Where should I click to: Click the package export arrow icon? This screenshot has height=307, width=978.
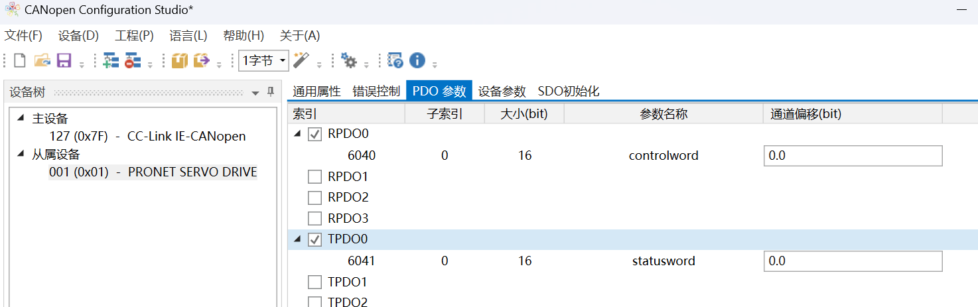201,61
